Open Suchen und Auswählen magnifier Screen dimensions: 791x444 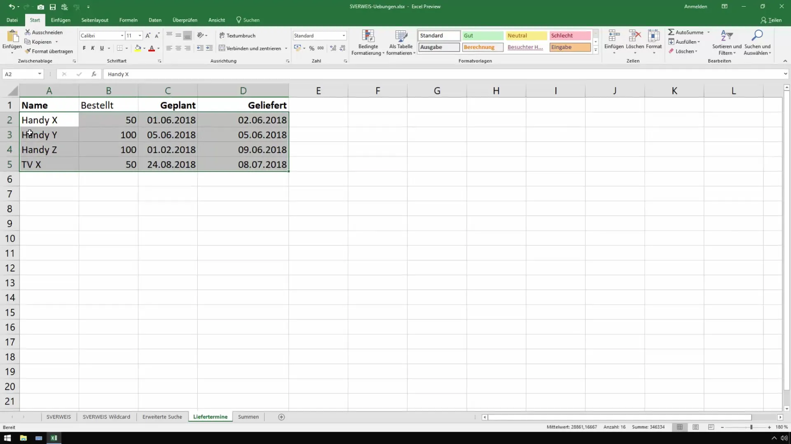[757, 42]
